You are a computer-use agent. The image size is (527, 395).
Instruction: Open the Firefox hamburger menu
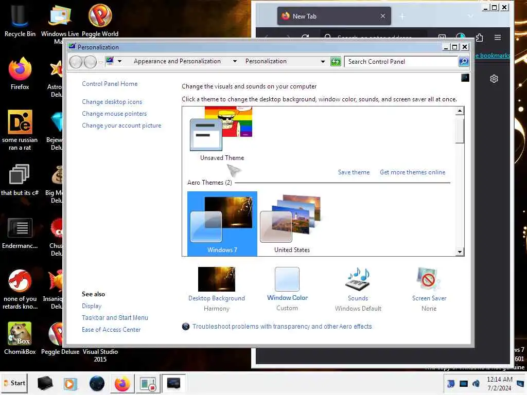point(498,37)
